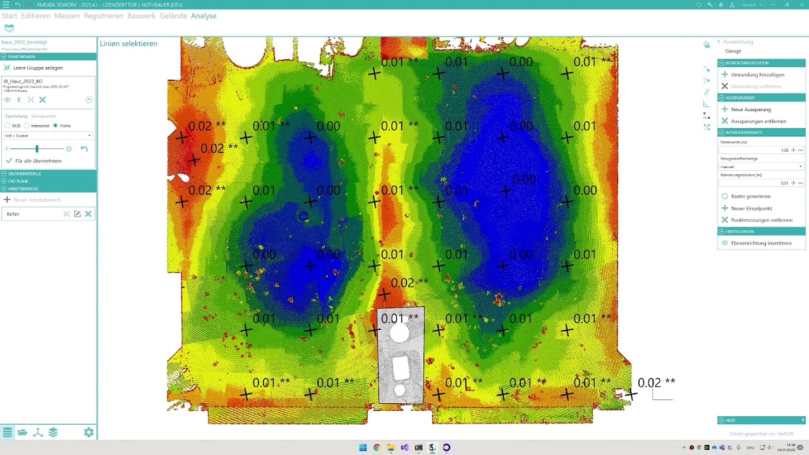This screenshot has width=809, height=455.
Task: Click the coordinate axes icon at bottom left
Action: pyautogui.click(x=38, y=432)
